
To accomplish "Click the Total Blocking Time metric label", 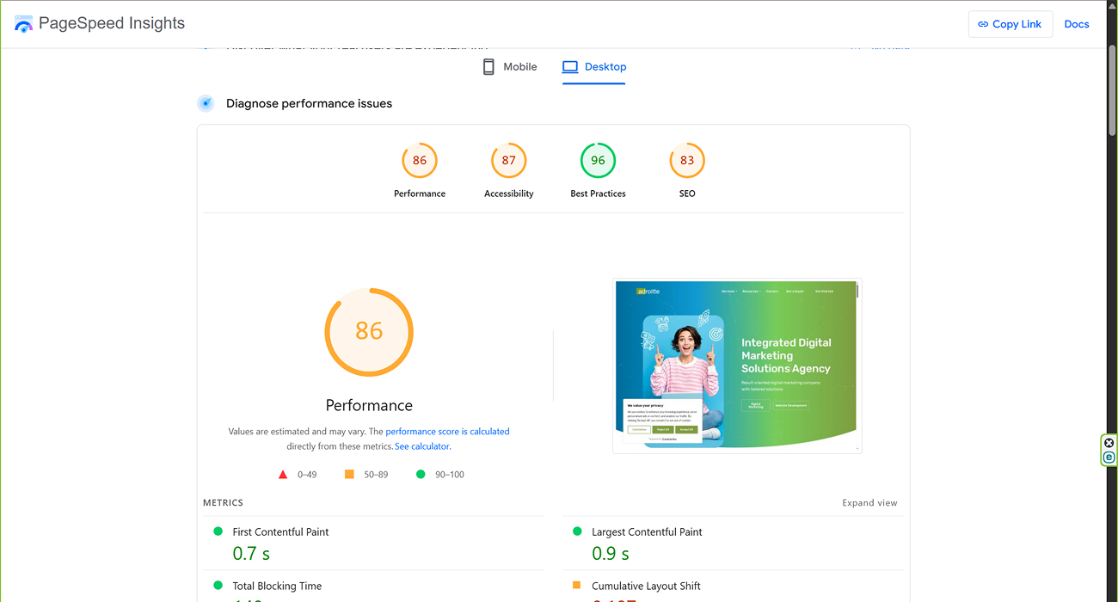I will [x=277, y=587].
